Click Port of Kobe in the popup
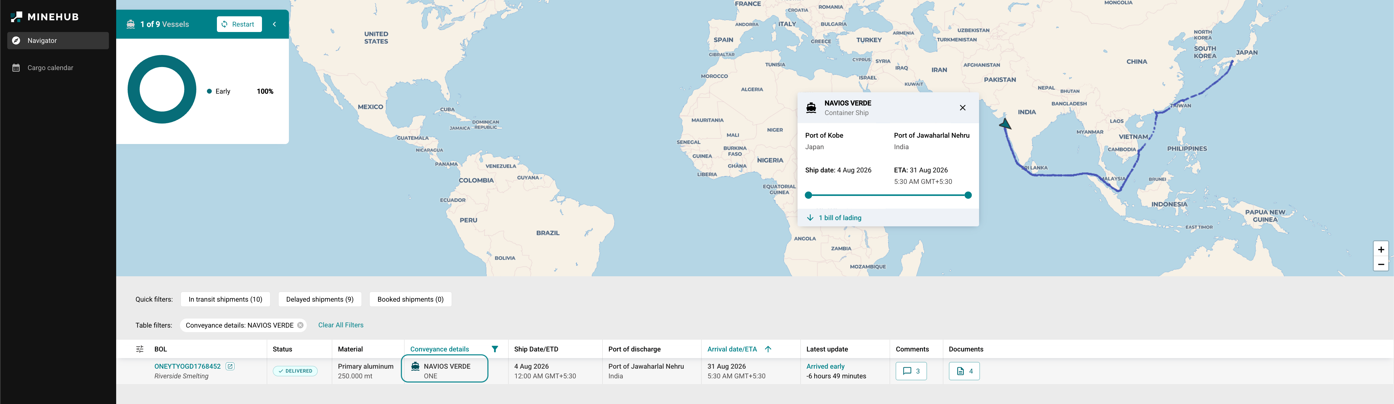Screen dimensions: 1394x404 click(824, 136)
